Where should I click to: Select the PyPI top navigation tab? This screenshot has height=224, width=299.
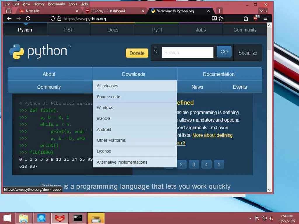tap(157, 30)
